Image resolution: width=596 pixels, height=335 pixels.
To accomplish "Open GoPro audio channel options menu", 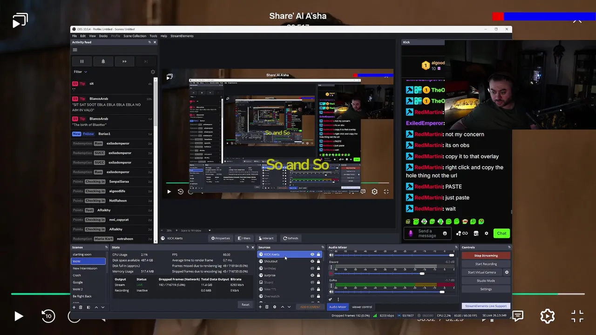I will tap(331, 286).
